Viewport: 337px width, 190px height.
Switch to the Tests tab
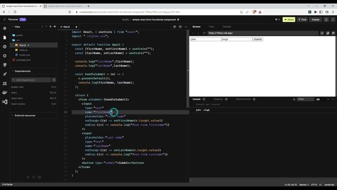click(x=212, y=27)
